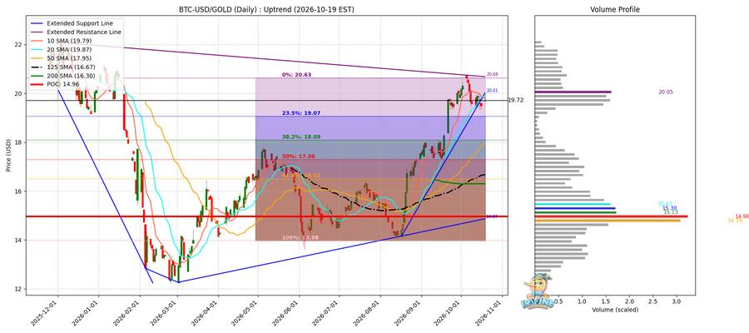The image size is (749, 333).
Task: Click the '12' price axis tick
Action: click(x=18, y=289)
